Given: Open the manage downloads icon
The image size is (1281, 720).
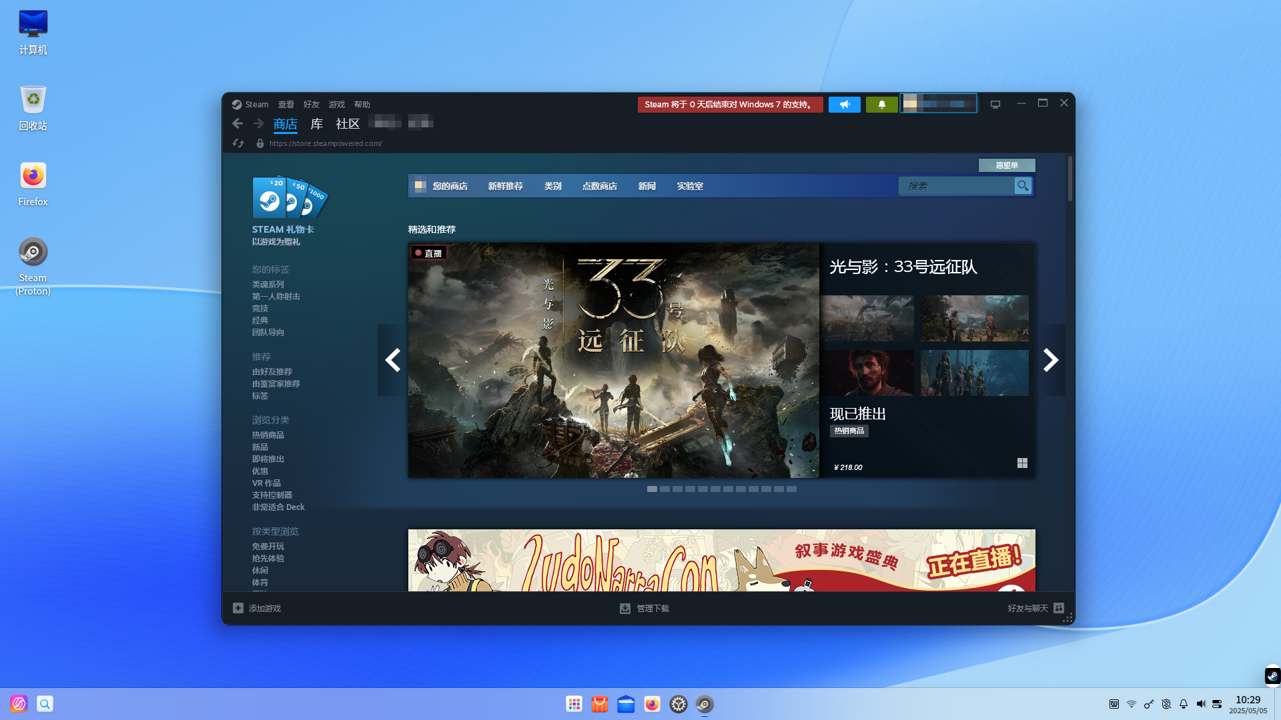Looking at the screenshot, I should click(x=625, y=608).
